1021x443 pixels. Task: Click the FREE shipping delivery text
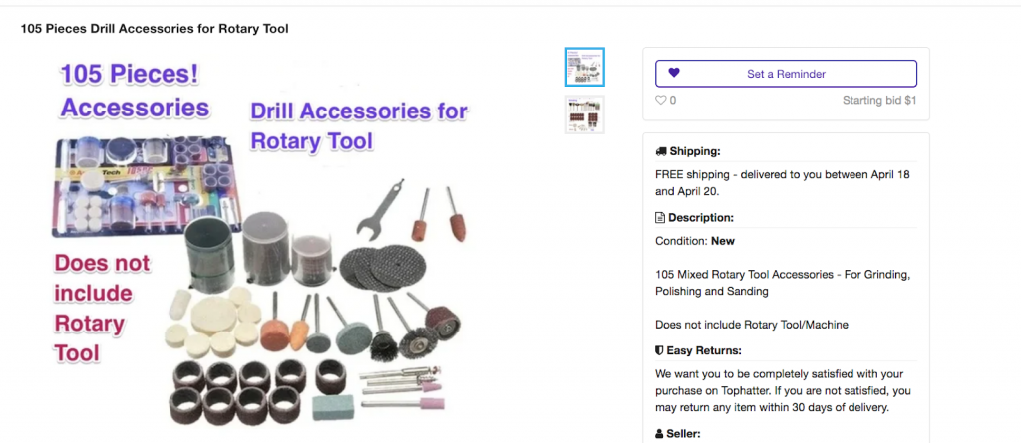click(783, 183)
